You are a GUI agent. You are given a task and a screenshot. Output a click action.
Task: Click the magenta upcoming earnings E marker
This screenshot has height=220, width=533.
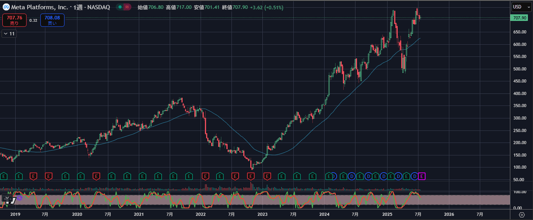coord(422,177)
